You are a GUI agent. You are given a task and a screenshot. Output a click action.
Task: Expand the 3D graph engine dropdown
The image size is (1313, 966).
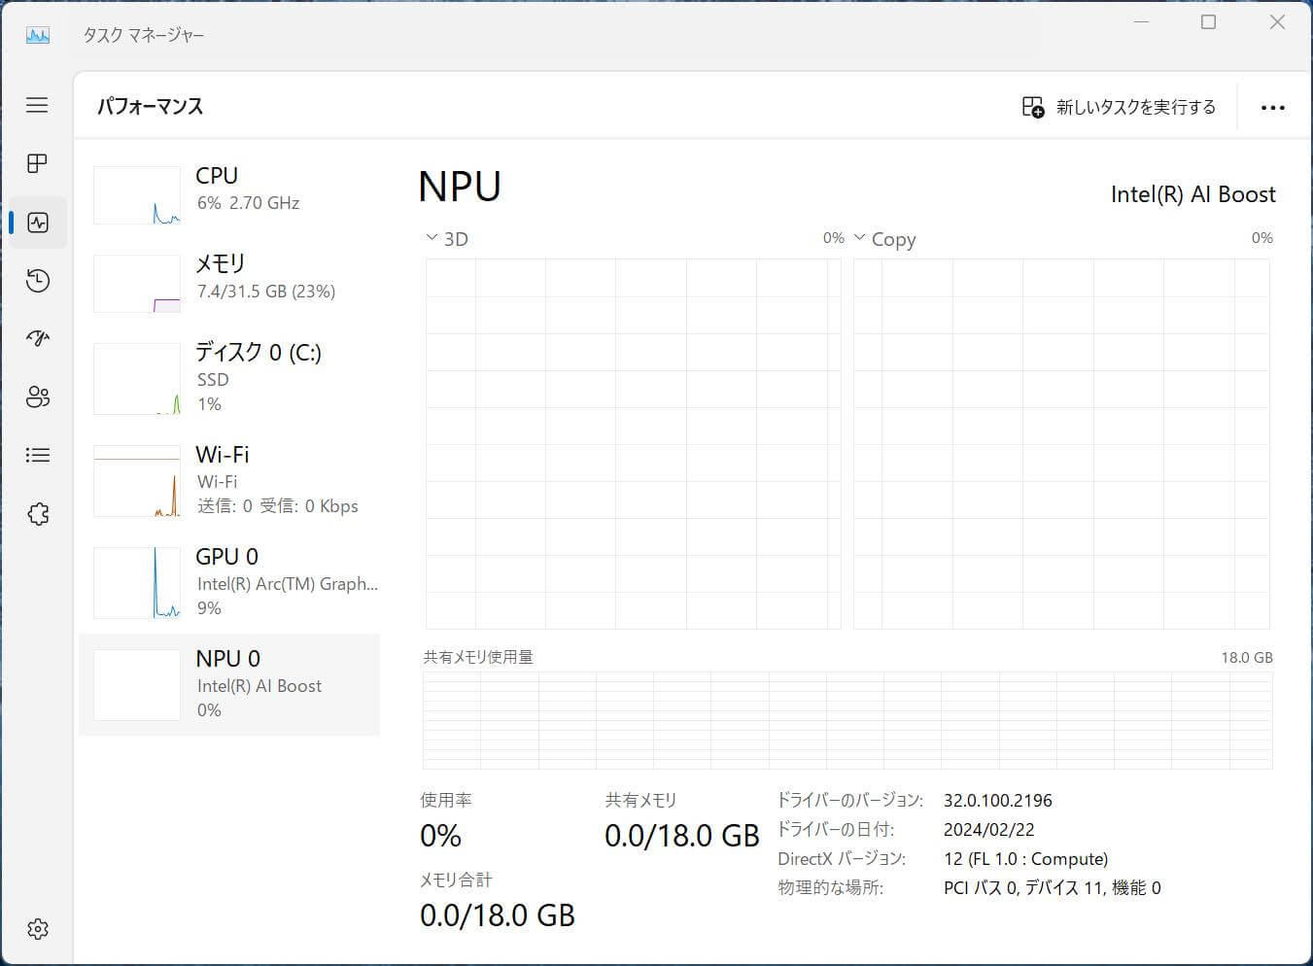pyautogui.click(x=432, y=238)
